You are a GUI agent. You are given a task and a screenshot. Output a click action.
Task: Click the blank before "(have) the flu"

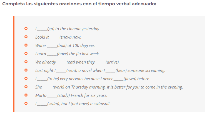52,55
